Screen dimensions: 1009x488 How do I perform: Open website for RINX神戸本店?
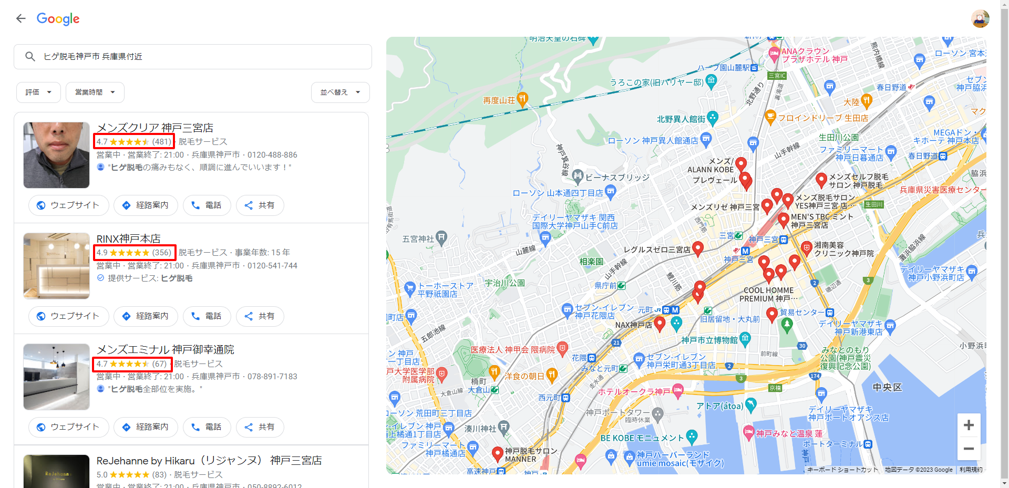(x=68, y=316)
